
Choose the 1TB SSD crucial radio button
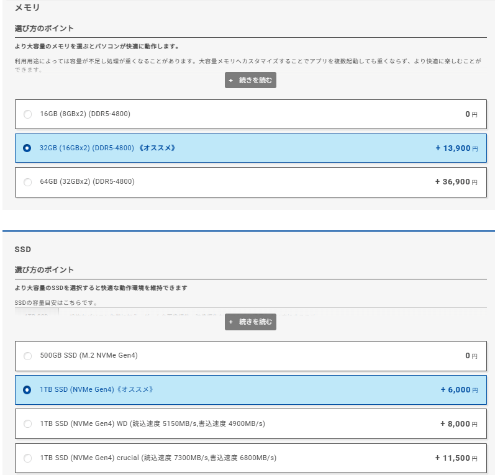tap(27, 458)
